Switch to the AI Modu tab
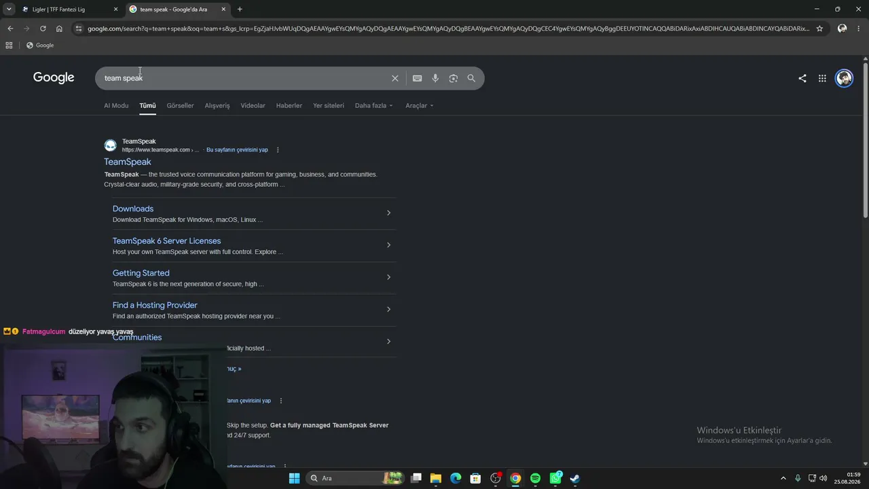This screenshot has height=489, width=869. [x=116, y=106]
